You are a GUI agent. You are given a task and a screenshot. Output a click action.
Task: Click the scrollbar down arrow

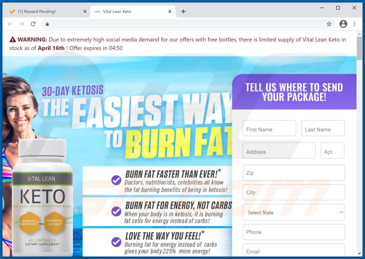(359, 253)
